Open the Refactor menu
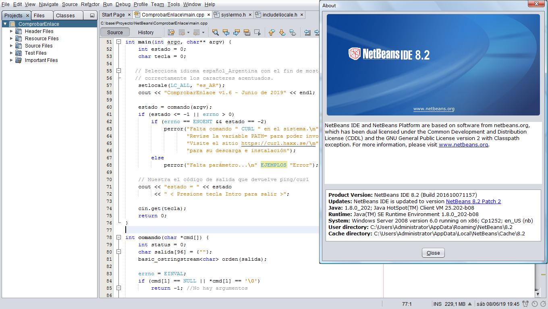The image size is (548, 309). (x=90, y=4)
